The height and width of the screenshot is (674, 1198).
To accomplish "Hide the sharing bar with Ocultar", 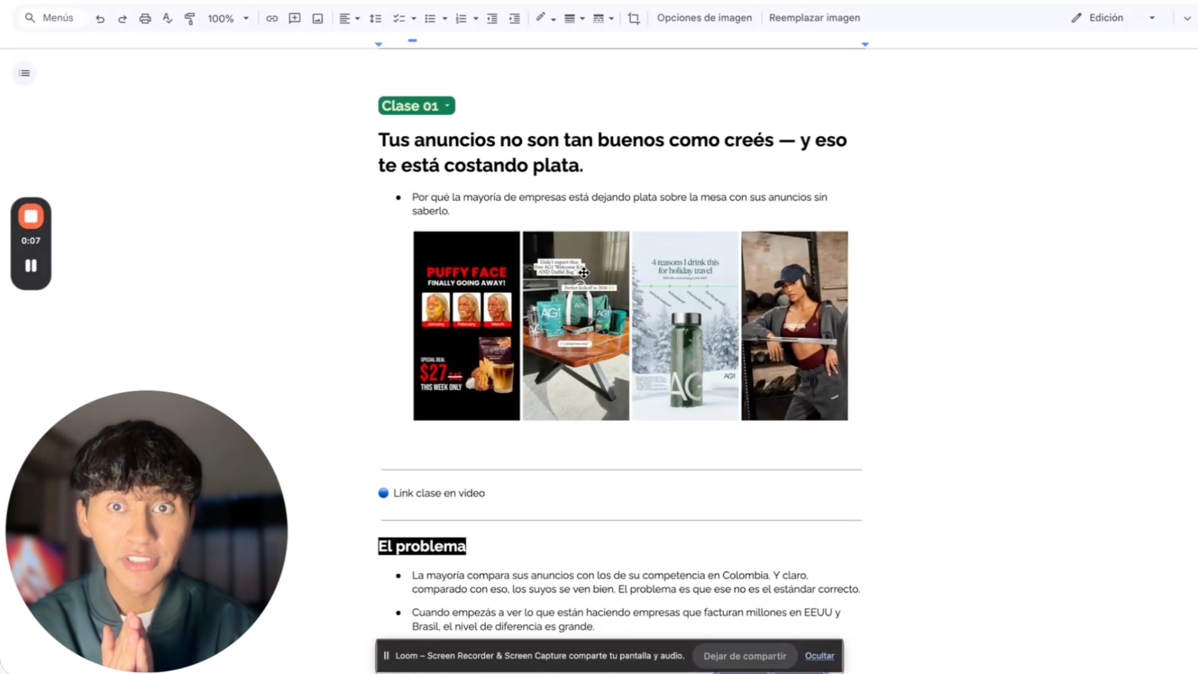I will click(819, 656).
